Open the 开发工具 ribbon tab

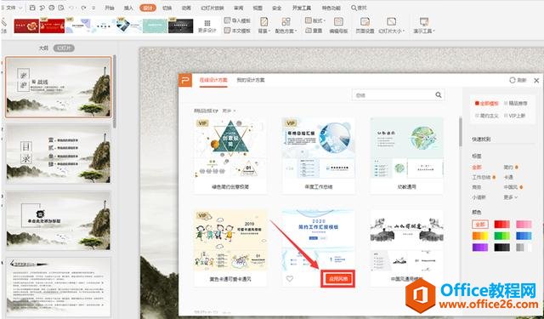(x=301, y=8)
